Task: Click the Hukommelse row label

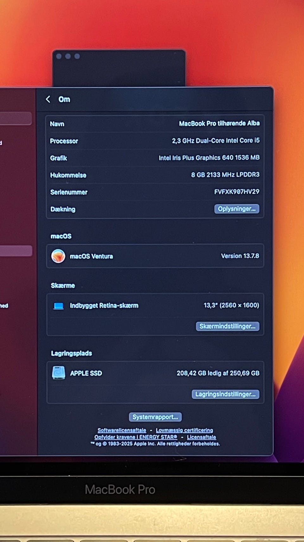Action: click(x=68, y=175)
